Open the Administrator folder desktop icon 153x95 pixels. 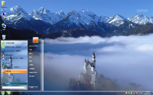click(4, 4)
